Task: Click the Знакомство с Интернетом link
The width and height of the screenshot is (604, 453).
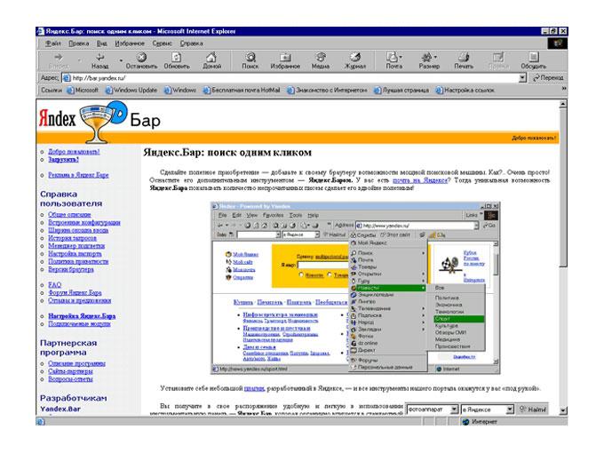Action: 327,90
